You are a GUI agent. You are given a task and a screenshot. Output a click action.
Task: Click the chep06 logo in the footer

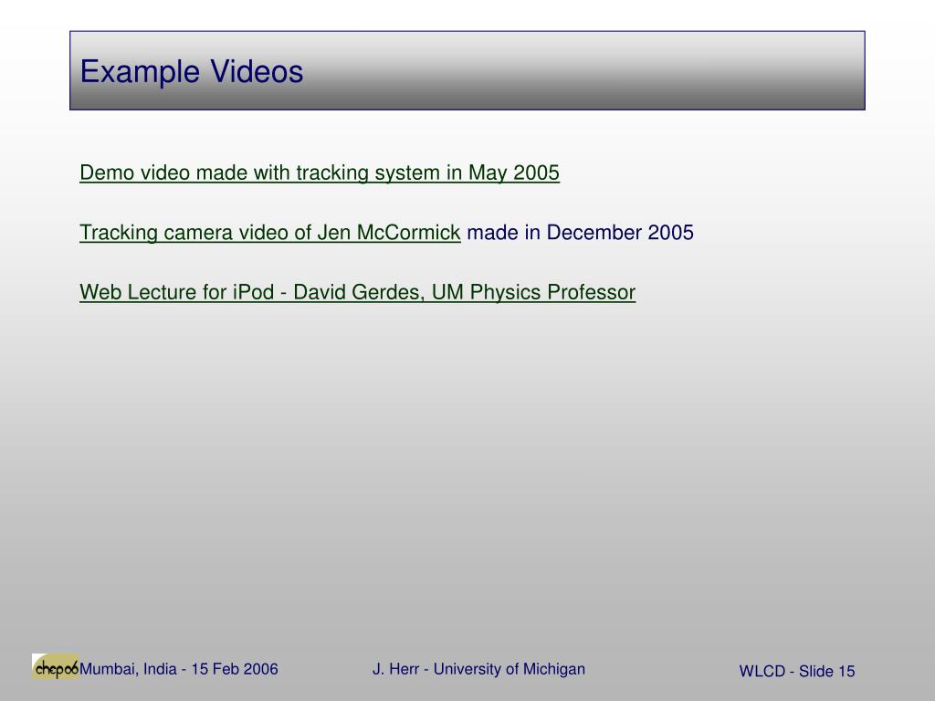(x=56, y=666)
